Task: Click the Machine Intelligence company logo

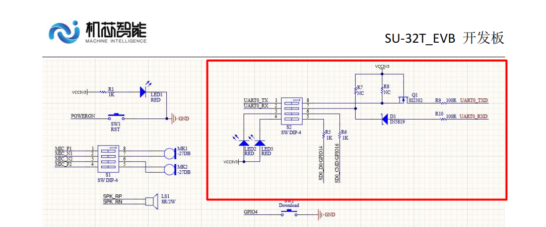Action: [97, 32]
